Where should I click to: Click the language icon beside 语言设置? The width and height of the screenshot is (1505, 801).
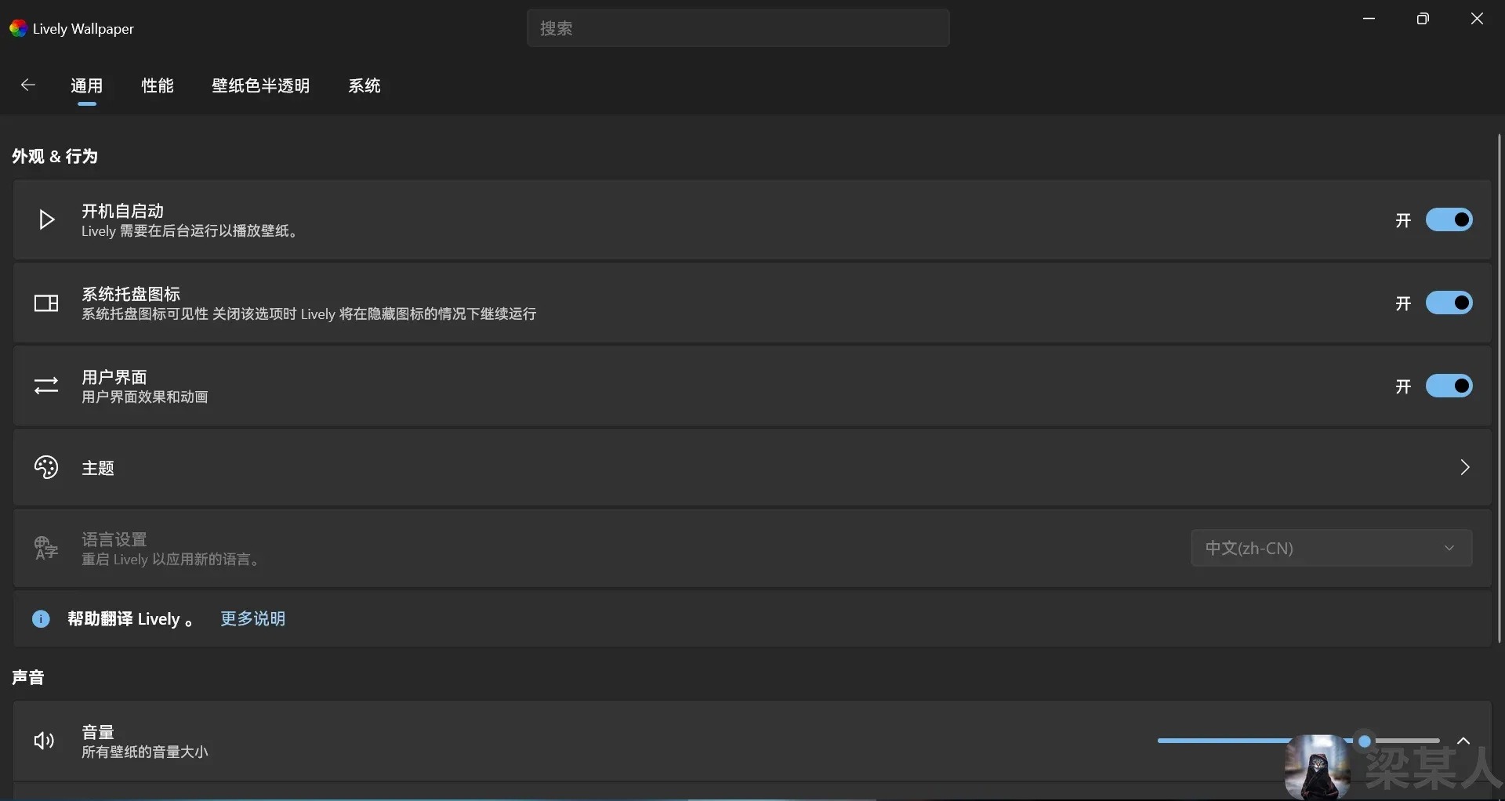point(46,548)
